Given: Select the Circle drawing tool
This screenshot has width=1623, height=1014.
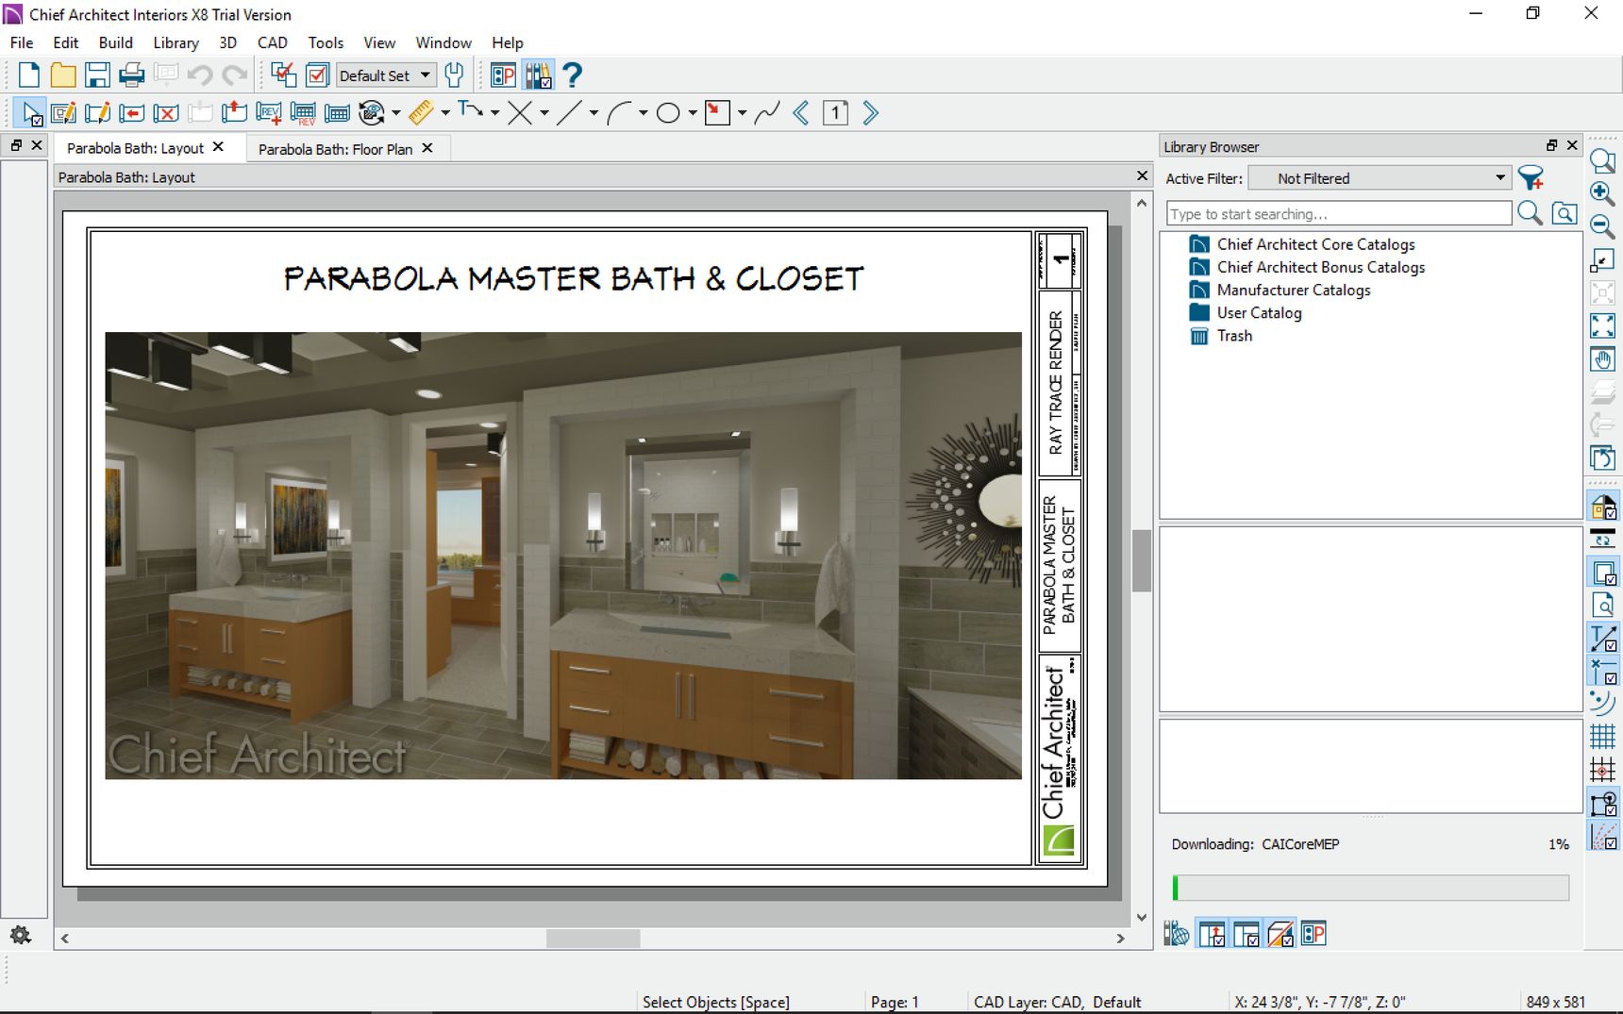Looking at the screenshot, I should pos(668,113).
